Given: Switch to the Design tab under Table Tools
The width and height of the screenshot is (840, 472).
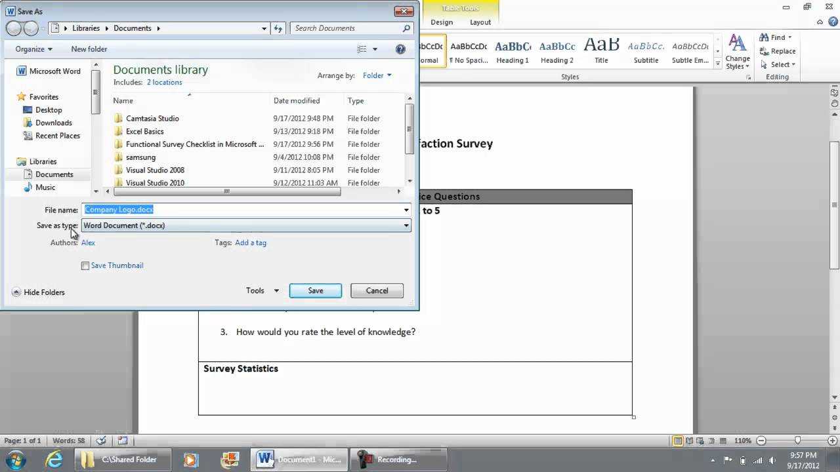Looking at the screenshot, I should pyautogui.click(x=440, y=22).
